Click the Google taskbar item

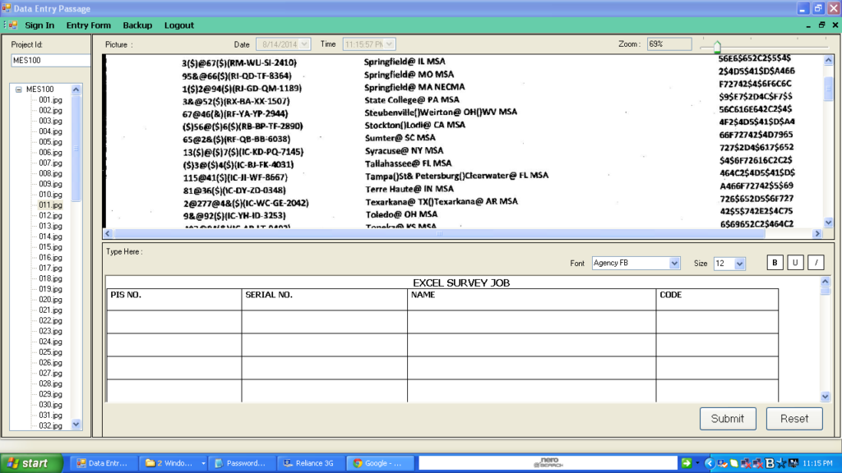[x=380, y=462]
